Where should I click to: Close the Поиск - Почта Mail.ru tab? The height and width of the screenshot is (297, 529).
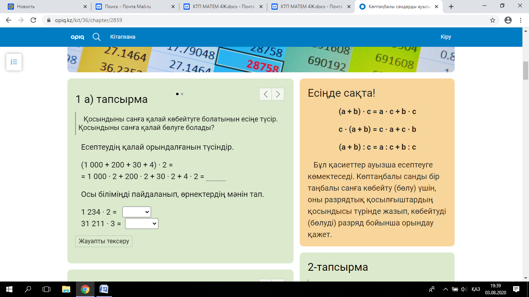(x=173, y=7)
